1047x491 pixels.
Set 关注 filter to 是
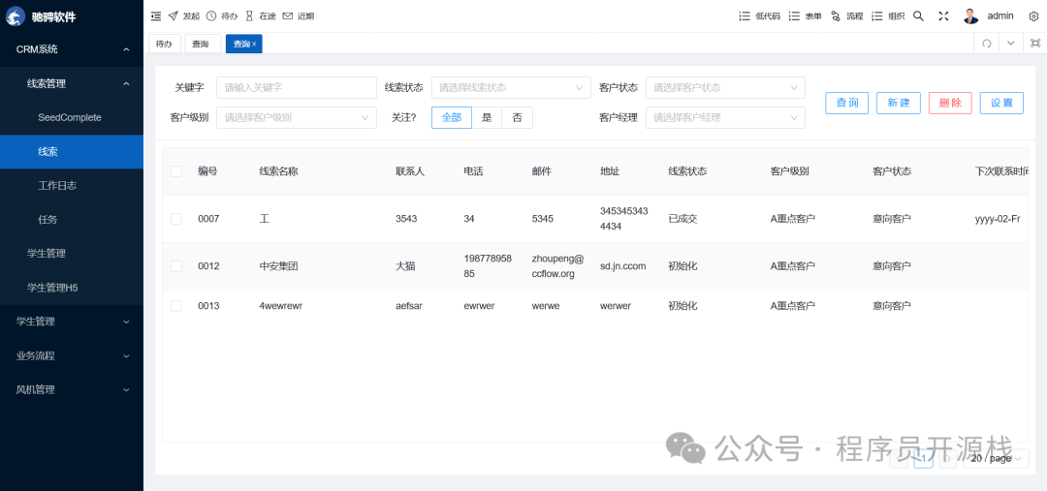[x=487, y=117]
